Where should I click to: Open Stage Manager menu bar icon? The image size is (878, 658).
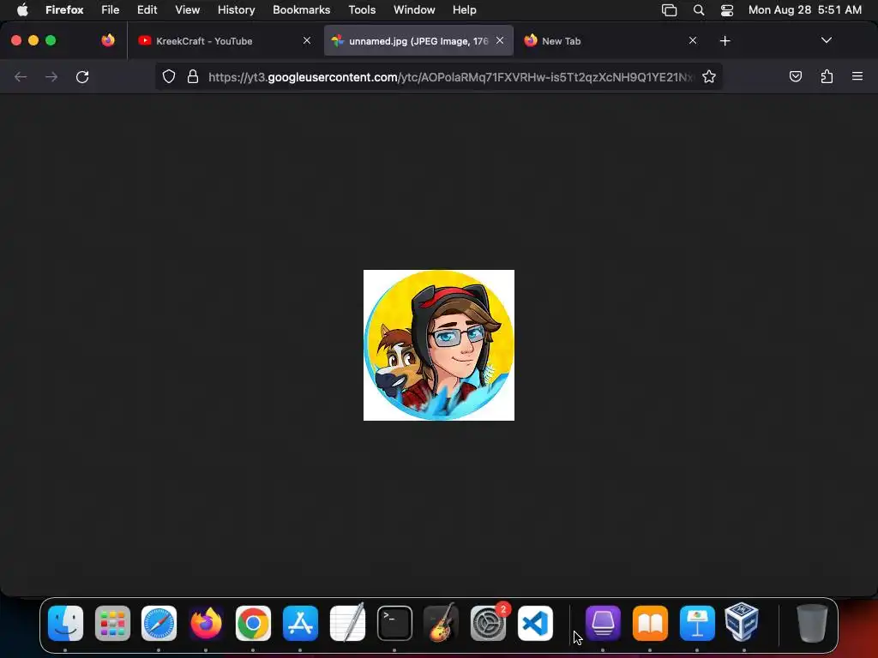[669, 10]
